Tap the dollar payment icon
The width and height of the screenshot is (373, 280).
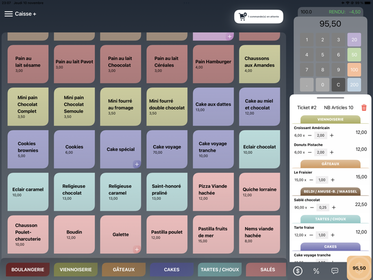(x=298, y=271)
